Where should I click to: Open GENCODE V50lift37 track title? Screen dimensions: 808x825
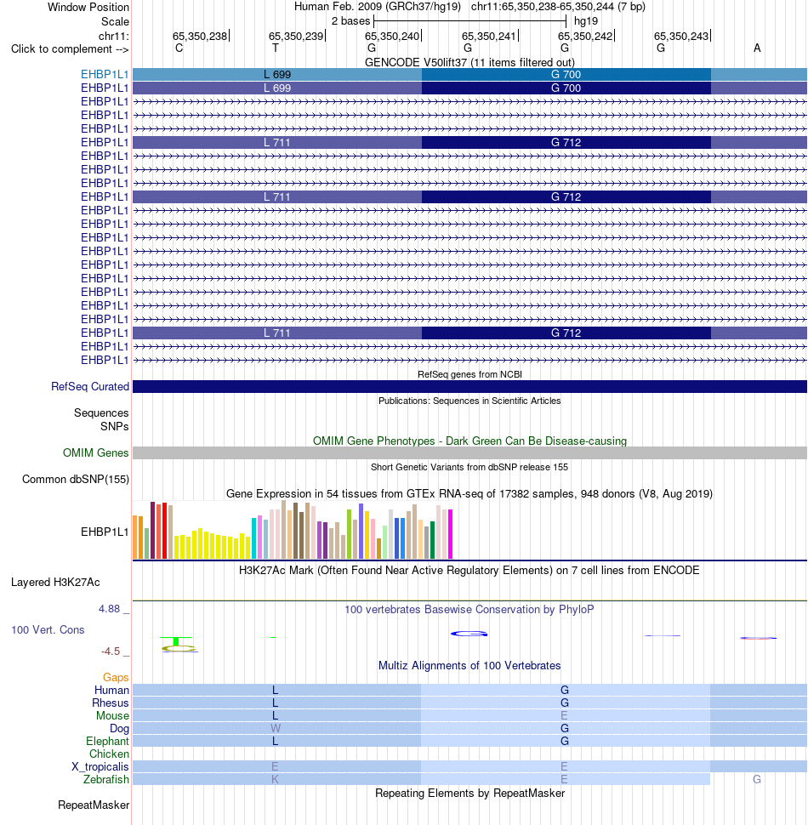[x=469, y=63]
